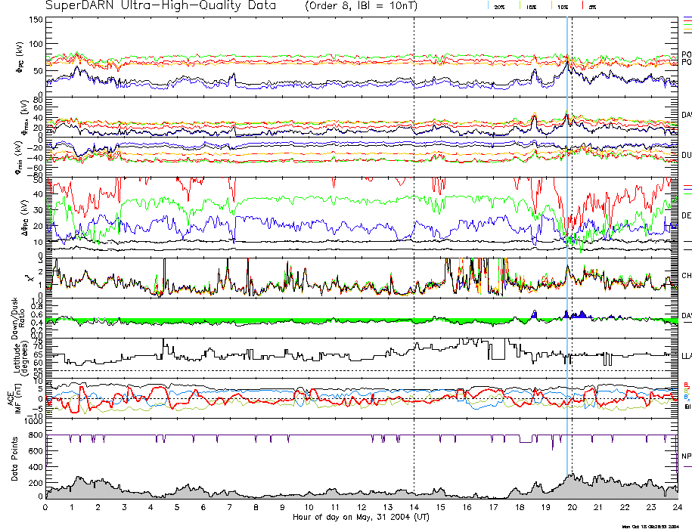Click the hour 3 label on the time axis

pos(125,507)
